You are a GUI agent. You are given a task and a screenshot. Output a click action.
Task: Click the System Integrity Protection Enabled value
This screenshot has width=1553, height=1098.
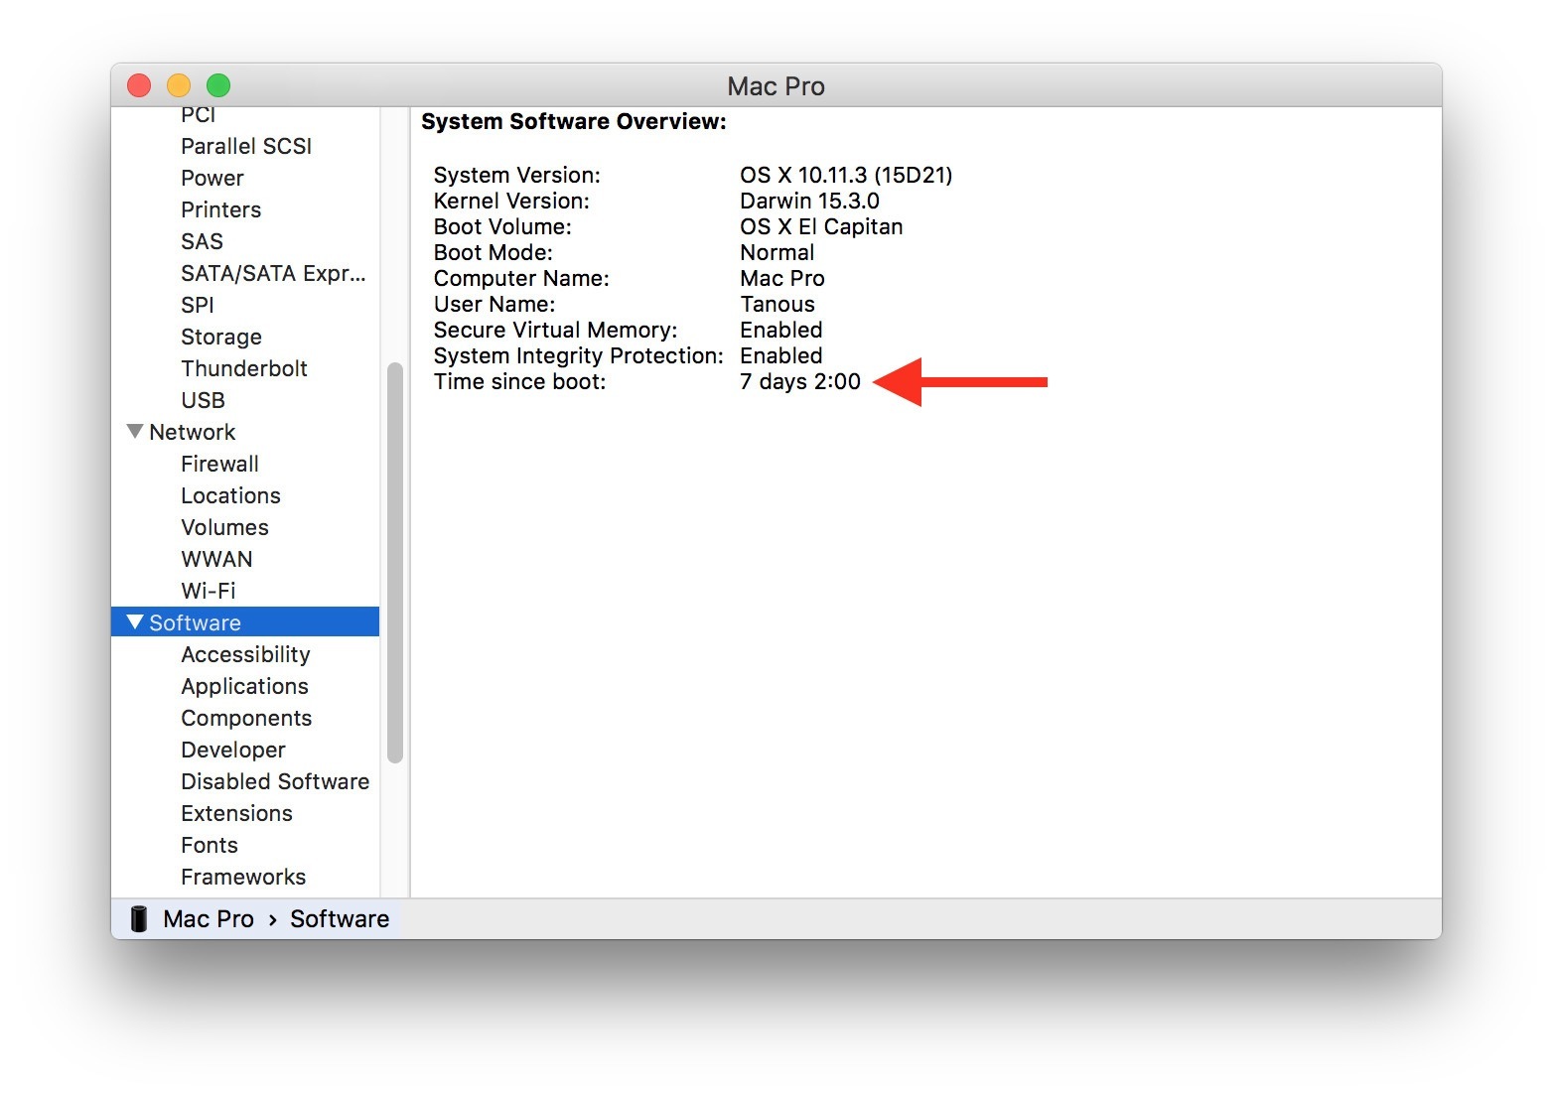pos(781,355)
